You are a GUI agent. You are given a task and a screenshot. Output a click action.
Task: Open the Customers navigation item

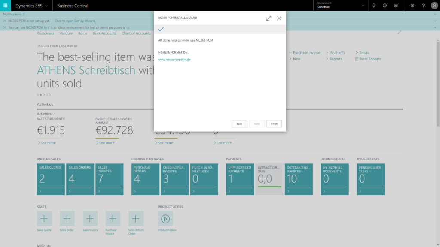point(45,33)
